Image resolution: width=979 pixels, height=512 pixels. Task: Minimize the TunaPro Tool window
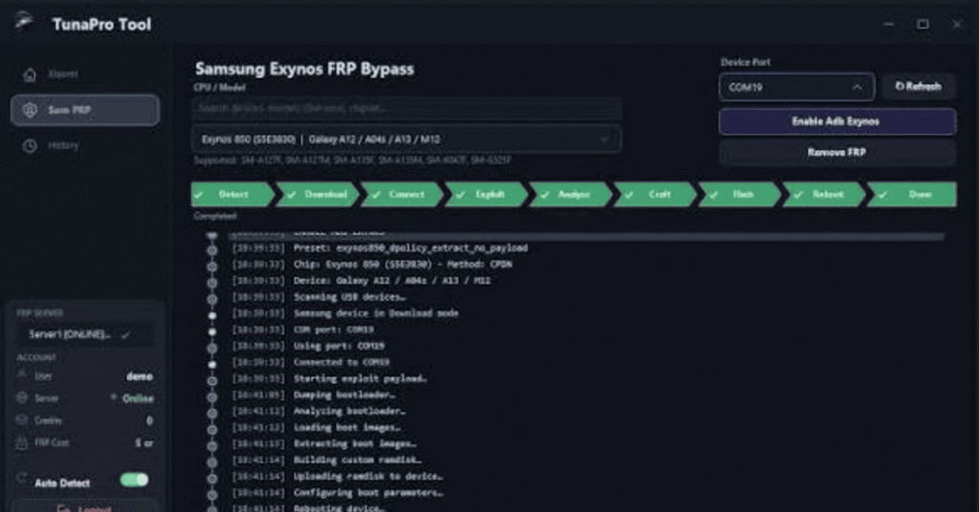[x=889, y=24]
